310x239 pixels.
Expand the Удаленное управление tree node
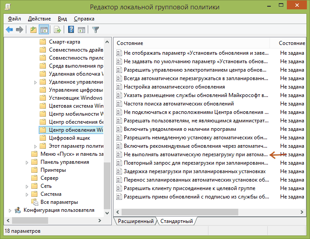tap(35, 82)
